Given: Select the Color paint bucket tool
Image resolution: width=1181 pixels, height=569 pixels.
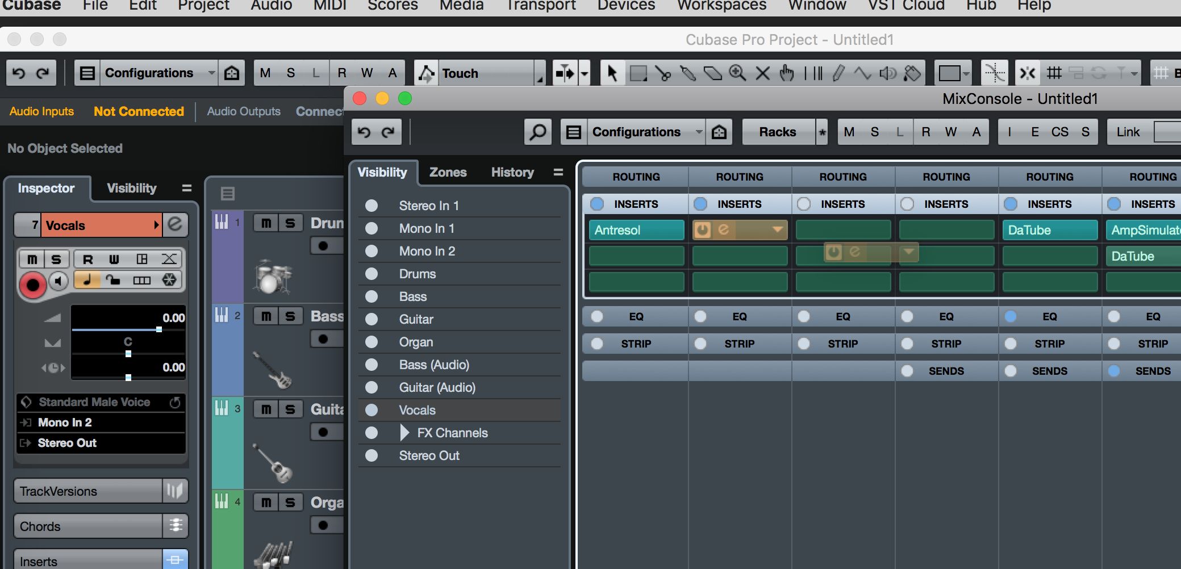Looking at the screenshot, I should coord(912,73).
